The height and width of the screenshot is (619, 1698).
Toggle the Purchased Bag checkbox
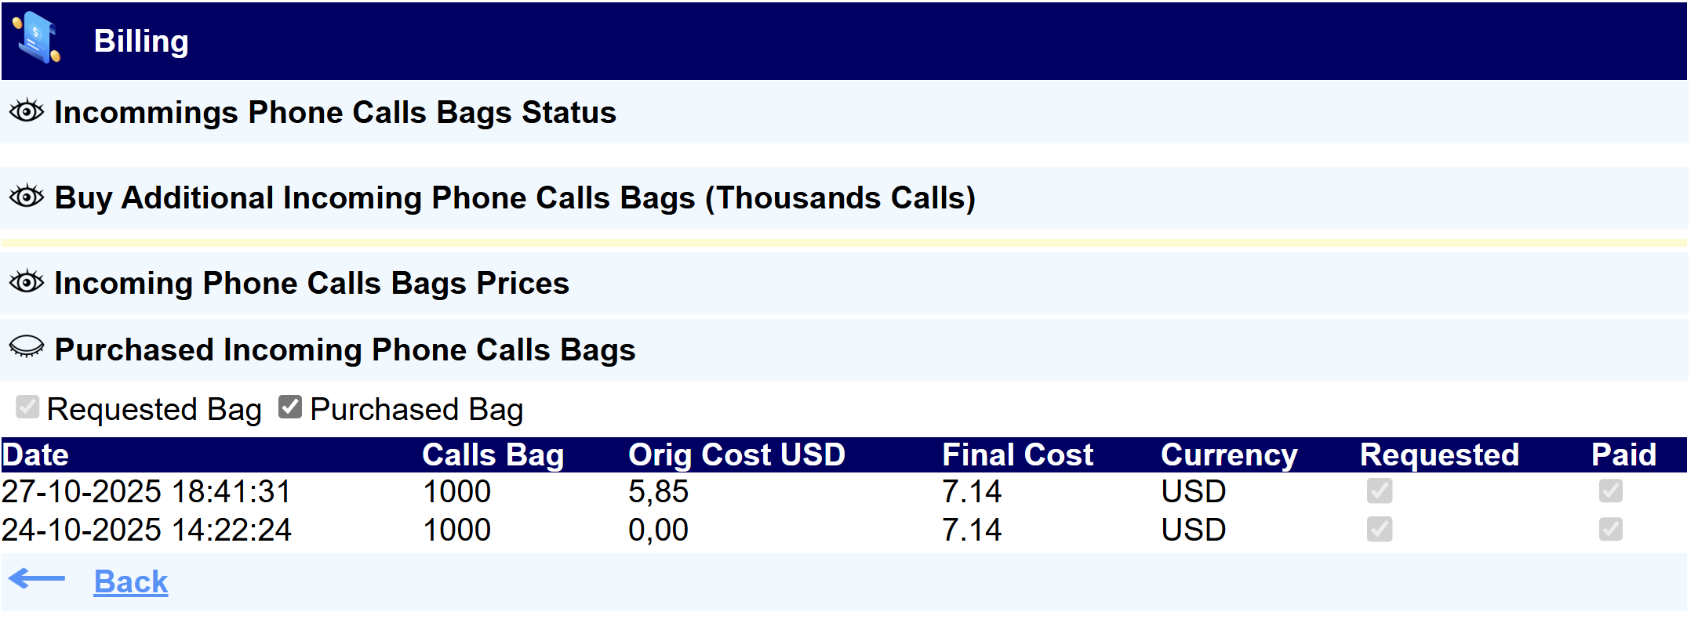pyautogui.click(x=290, y=407)
